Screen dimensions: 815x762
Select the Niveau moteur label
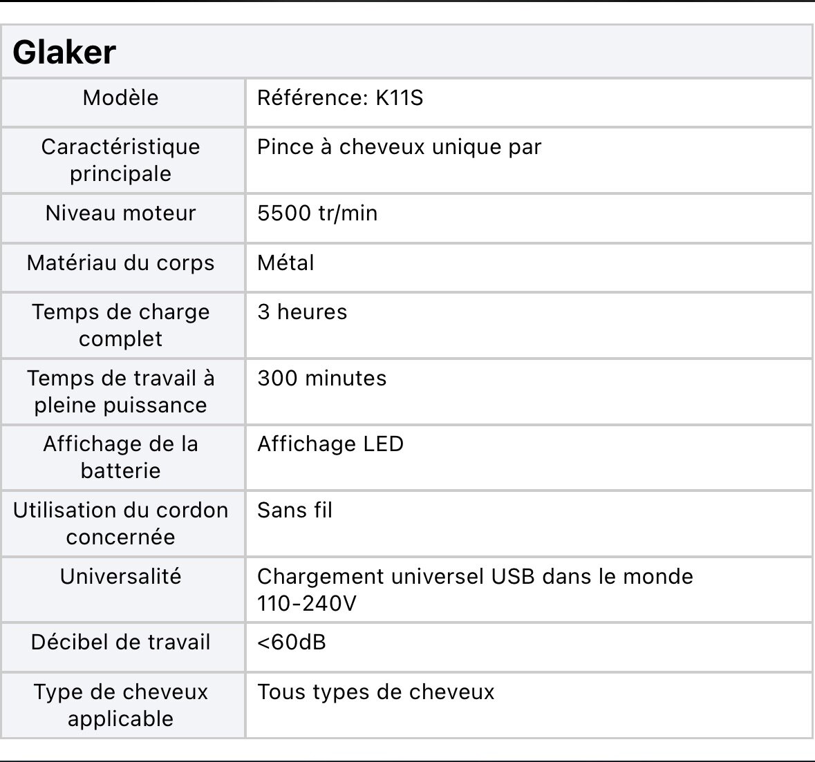click(x=121, y=213)
